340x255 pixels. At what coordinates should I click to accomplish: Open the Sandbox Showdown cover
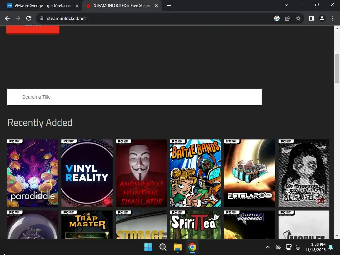(x=250, y=225)
